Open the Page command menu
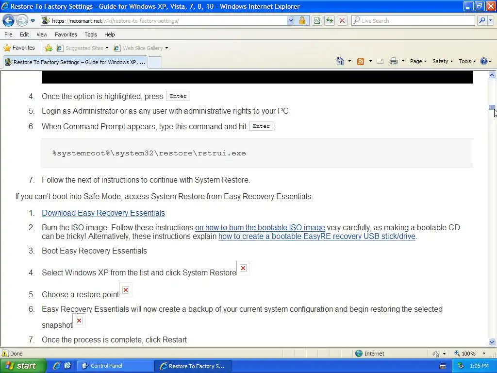The height and width of the screenshot is (373, 497). tap(418, 62)
